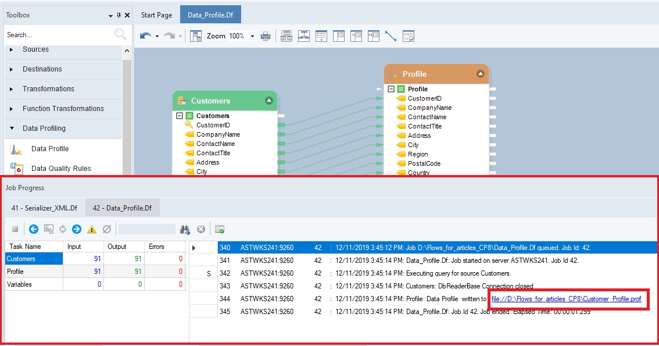Click the Undo arrow icon
Viewport: 659px width, 346px height.
coord(145,36)
